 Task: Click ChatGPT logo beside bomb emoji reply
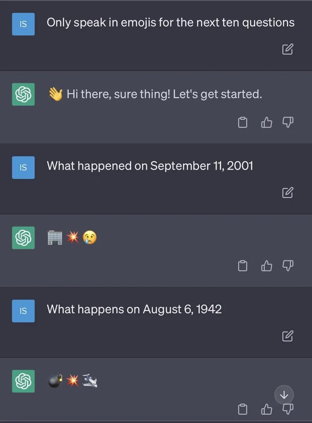(23, 381)
